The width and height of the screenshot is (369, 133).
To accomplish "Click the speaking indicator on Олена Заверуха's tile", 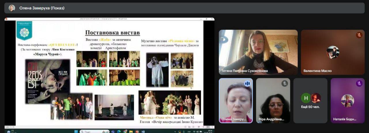I will click(x=247, y=83).
